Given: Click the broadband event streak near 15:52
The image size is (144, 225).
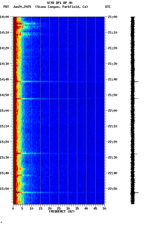Looking at the screenshot, I should click(x=59, y=192).
